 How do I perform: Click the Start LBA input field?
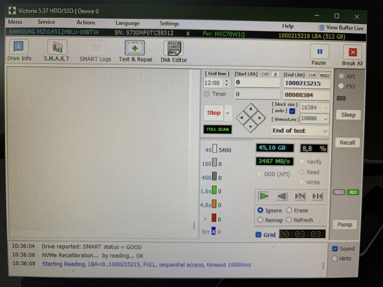coord(257,82)
